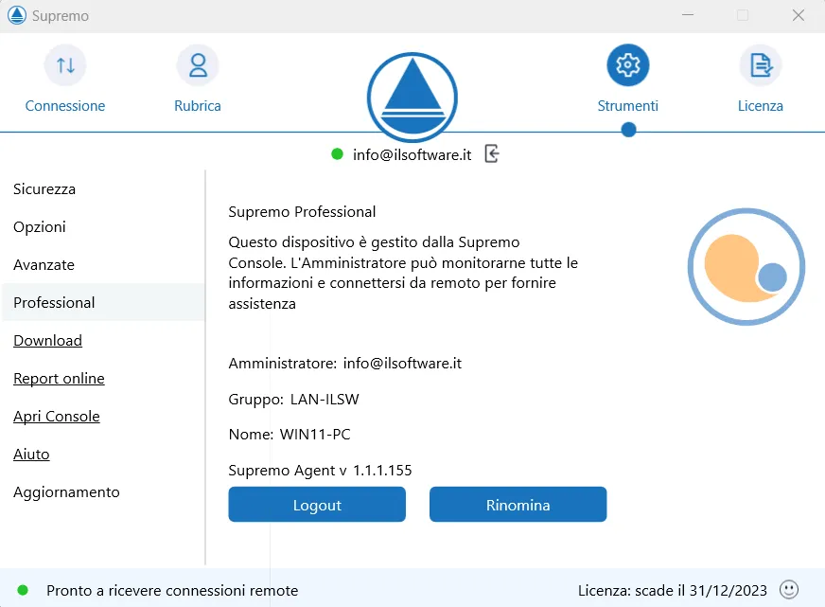Click the sign-out icon next to info@ilsoftware.it
This screenshot has height=607, width=825.
point(491,153)
